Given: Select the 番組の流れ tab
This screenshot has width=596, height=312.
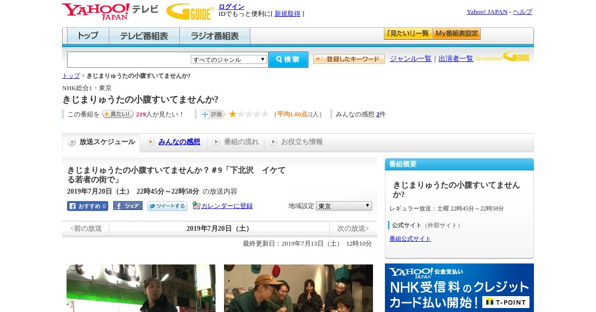Looking at the screenshot, I should pyautogui.click(x=235, y=142).
